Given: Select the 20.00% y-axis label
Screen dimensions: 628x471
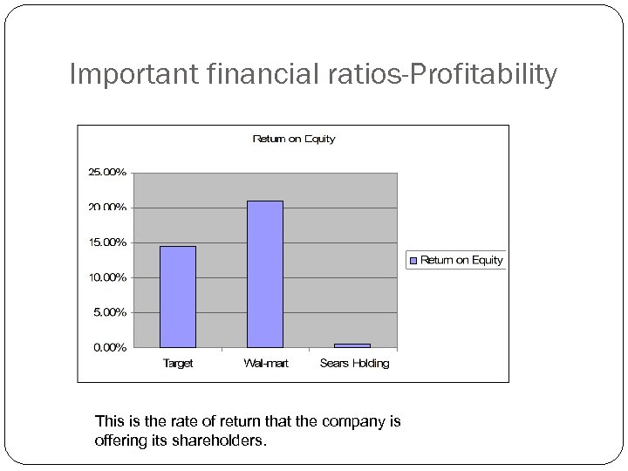Looking at the screenshot, I should [x=107, y=208].
